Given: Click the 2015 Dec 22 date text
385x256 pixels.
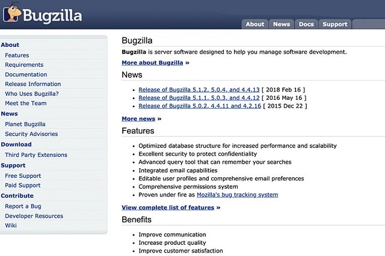Looking at the screenshot, I should [x=285, y=106].
